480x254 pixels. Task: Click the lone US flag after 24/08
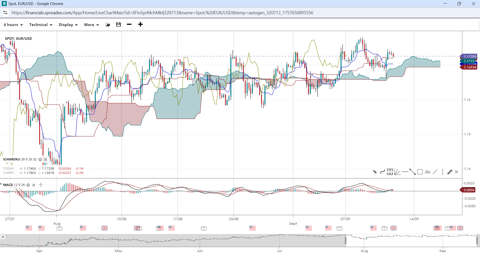tap(253, 228)
